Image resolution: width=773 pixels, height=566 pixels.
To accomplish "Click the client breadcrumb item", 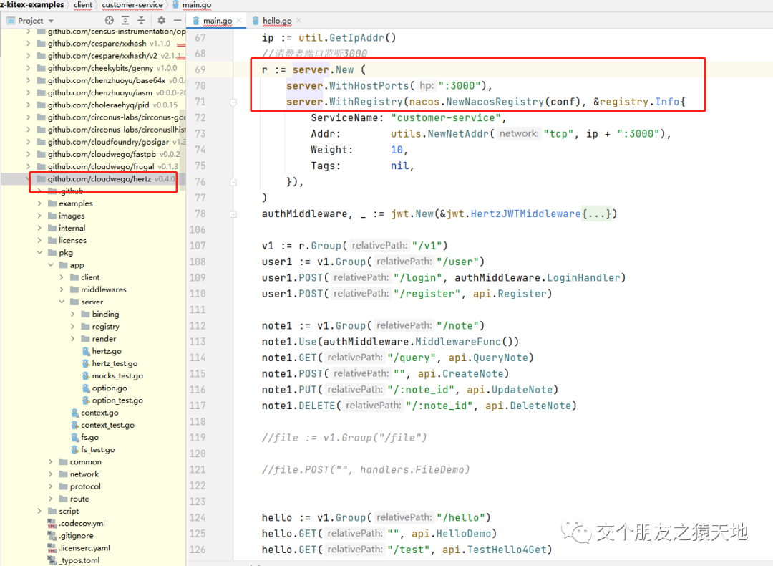I will 83,5.
